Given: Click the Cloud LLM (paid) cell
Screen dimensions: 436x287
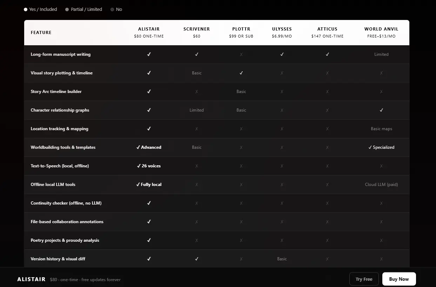Looking at the screenshot, I should 381,185.
